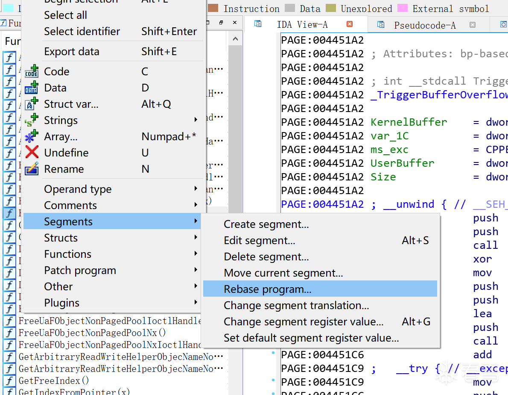This screenshot has height=395, width=508.
Task: Choose Select all from the menu
Action: pos(114,15)
